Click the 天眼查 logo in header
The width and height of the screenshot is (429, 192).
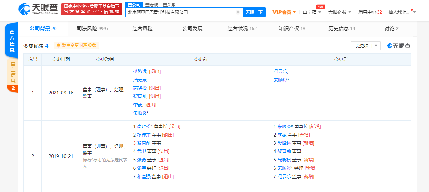(x=38, y=9)
